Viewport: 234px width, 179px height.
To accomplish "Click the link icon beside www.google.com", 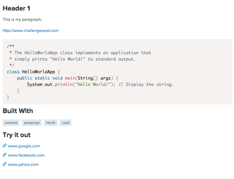I will (x=4, y=146).
